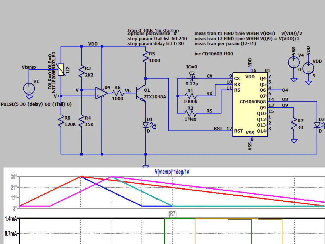
Task: Select the V4 voltage source symbol
Action: [294, 62]
